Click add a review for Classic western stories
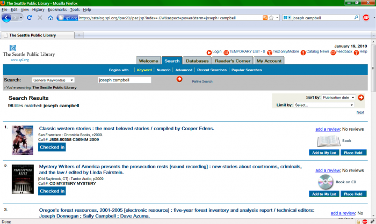This screenshot has height=224, width=376. point(328,129)
